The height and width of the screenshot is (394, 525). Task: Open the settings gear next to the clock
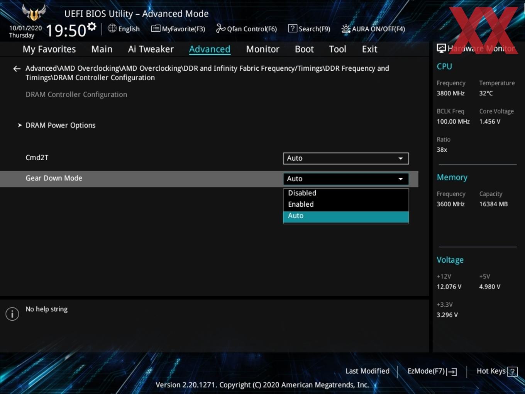click(x=92, y=27)
